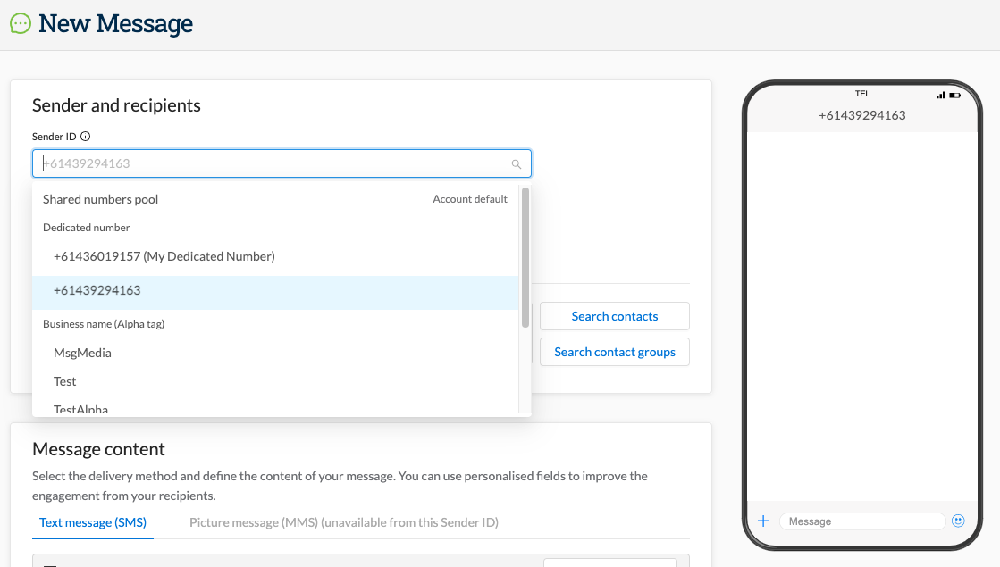Click the battery icon on the phone status bar
The height and width of the screenshot is (567, 1000).
click(952, 93)
